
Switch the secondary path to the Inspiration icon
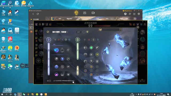[98, 40]
